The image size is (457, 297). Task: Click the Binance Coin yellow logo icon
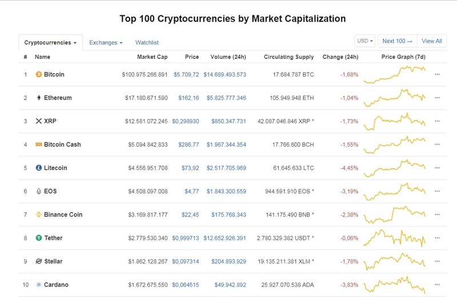[x=38, y=215]
